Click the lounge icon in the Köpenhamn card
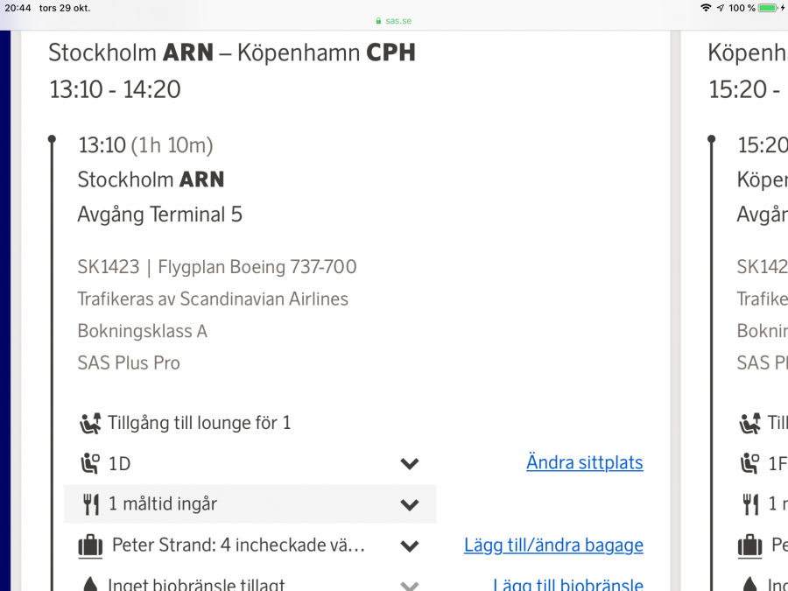The height and width of the screenshot is (591, 788). click(749, 424)
